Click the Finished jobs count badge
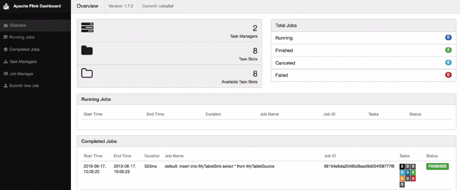The width and height of the screenshot is (460, 190). [448, 50]
